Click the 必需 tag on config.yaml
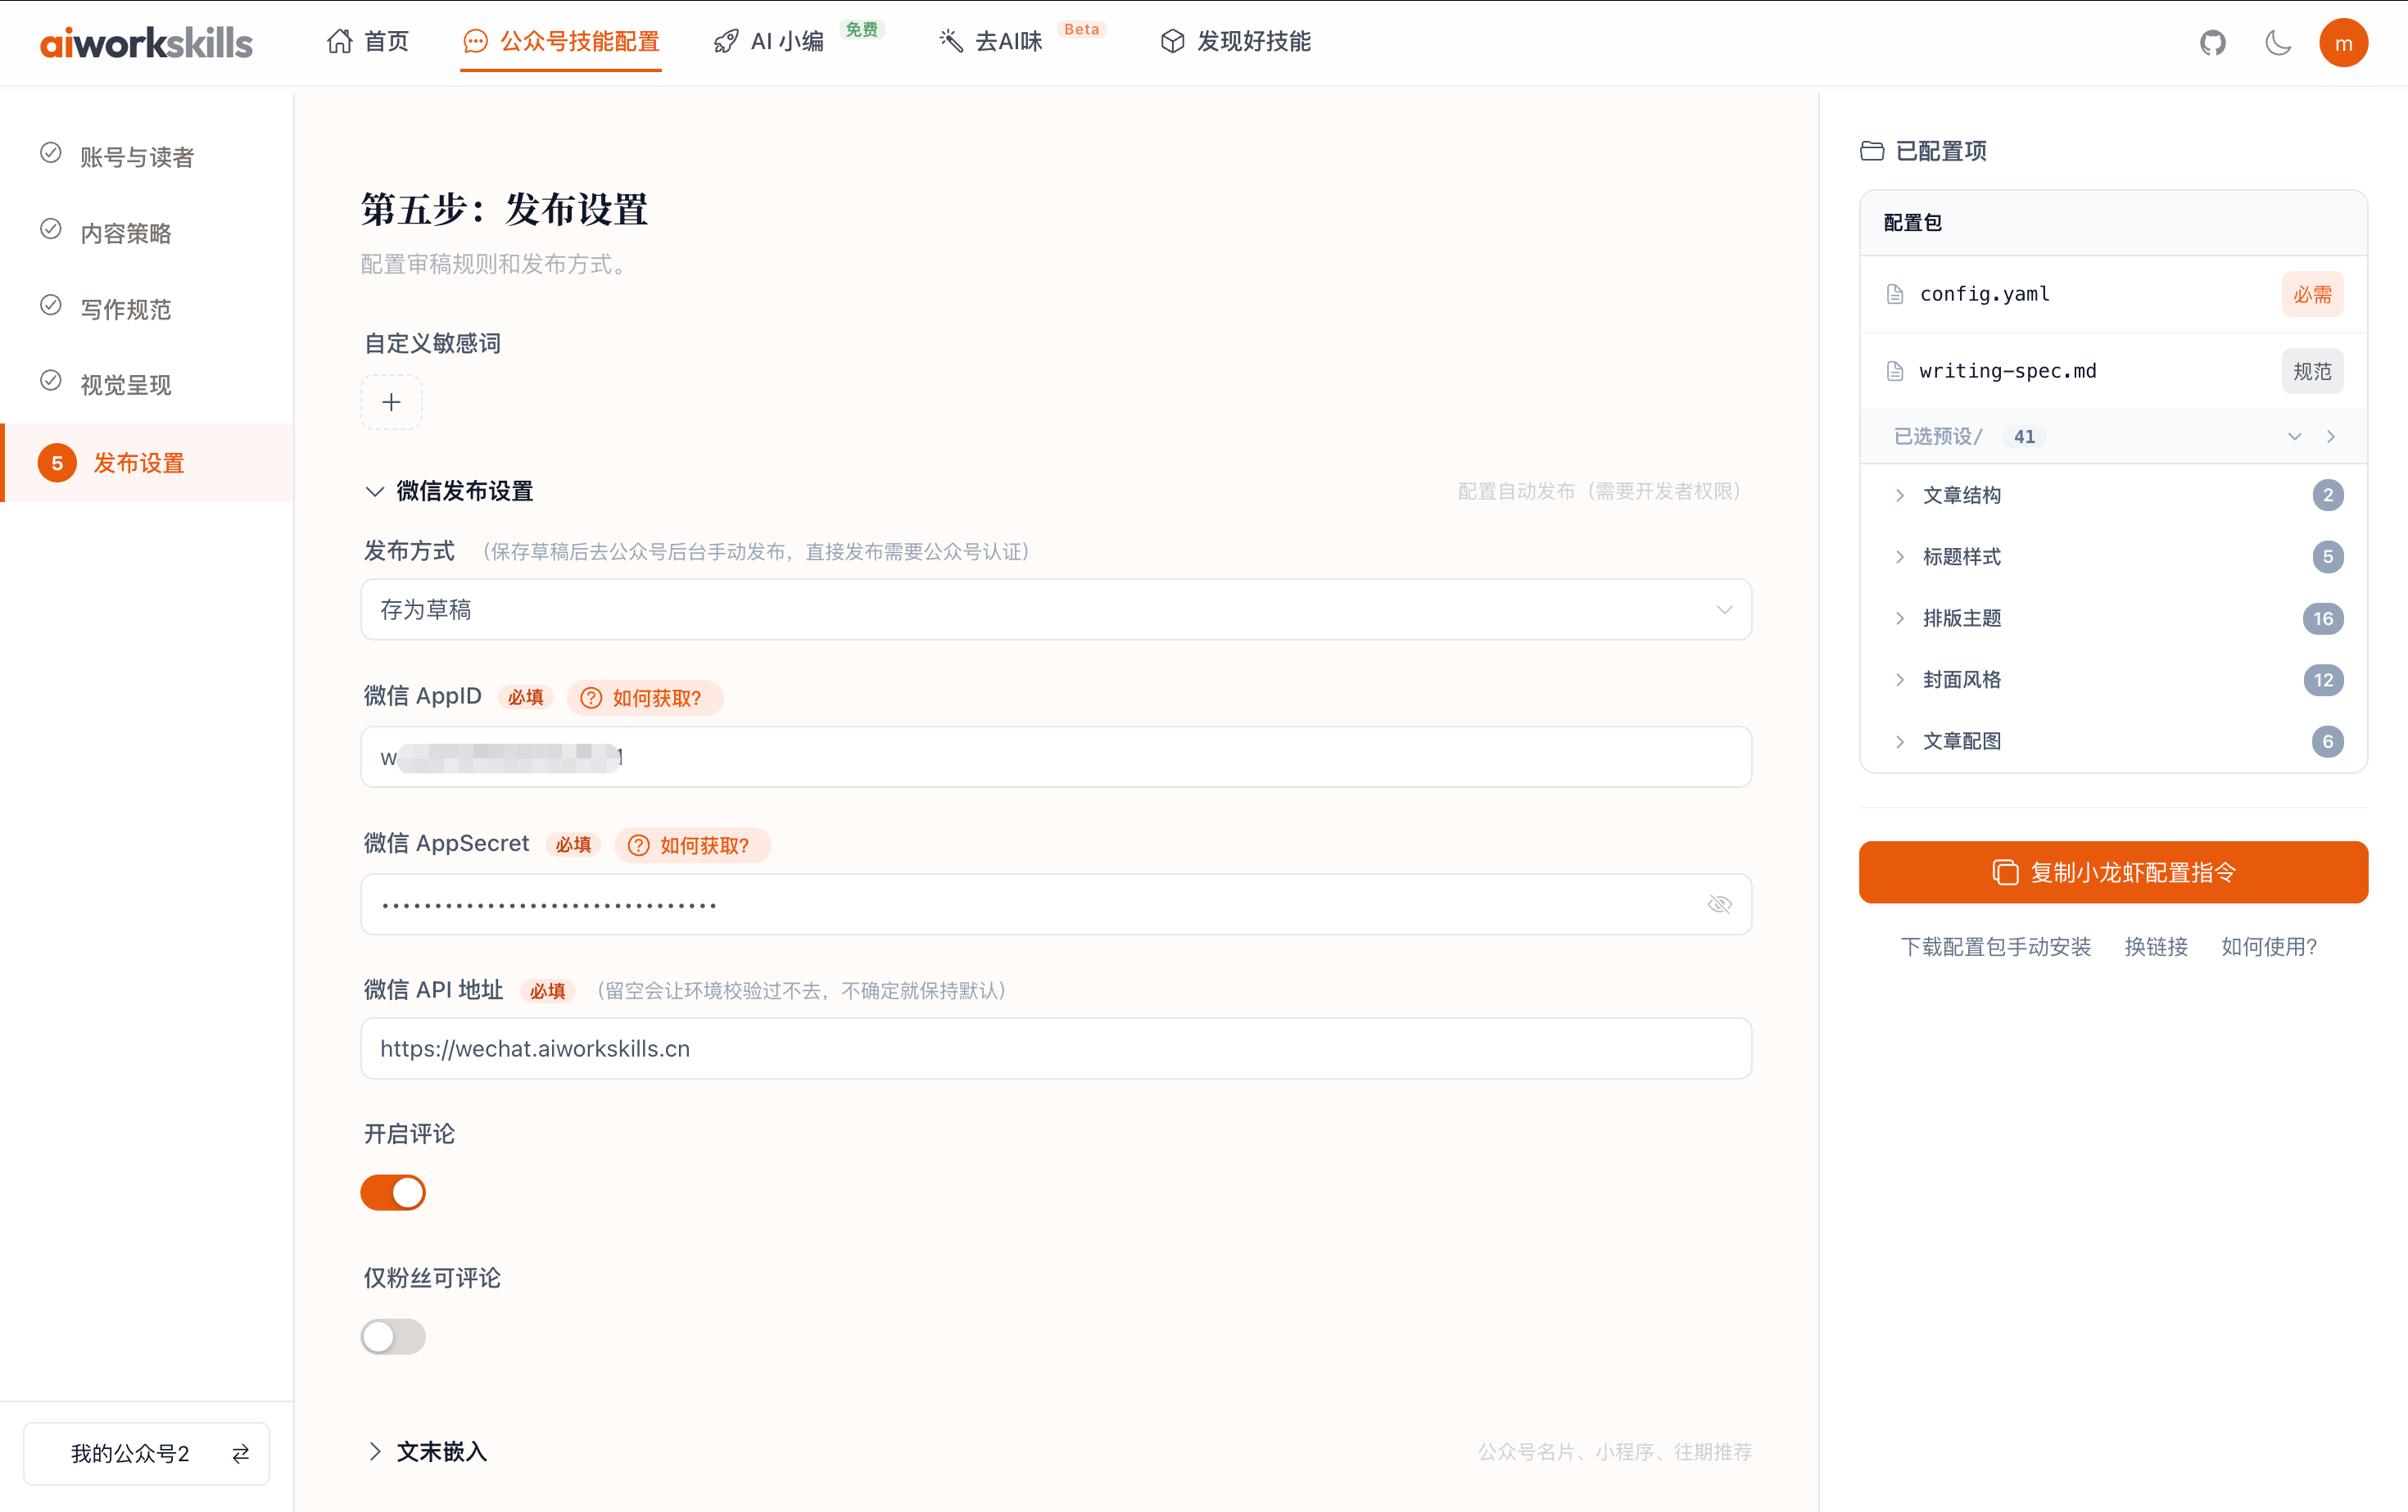Image resolution: width=2408 pixels, height=1512 pixels. (x=2312, y=294)
